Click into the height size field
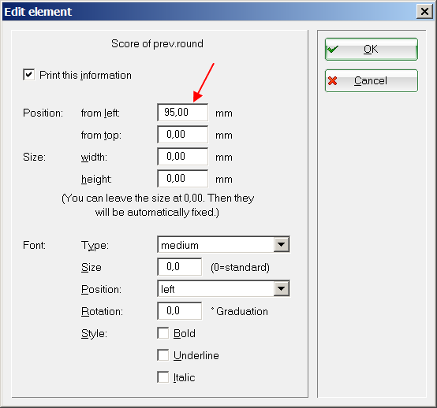Screen dimensions: 437x408 pyautogui.click(x=182, y=178)
